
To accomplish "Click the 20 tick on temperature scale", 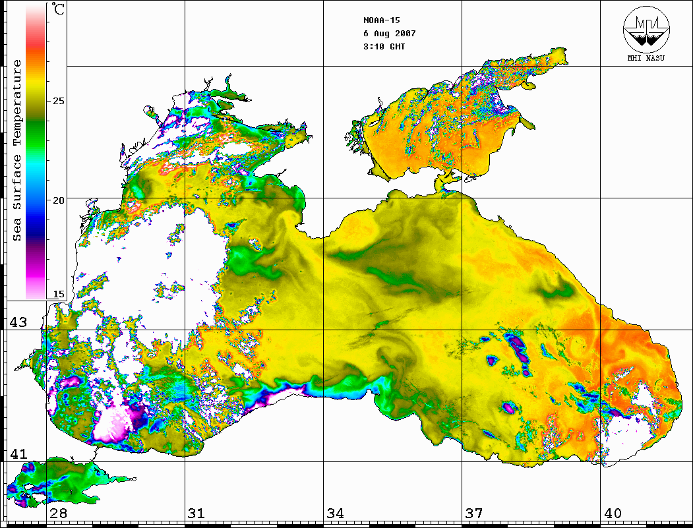I will [x=58, y=200].
